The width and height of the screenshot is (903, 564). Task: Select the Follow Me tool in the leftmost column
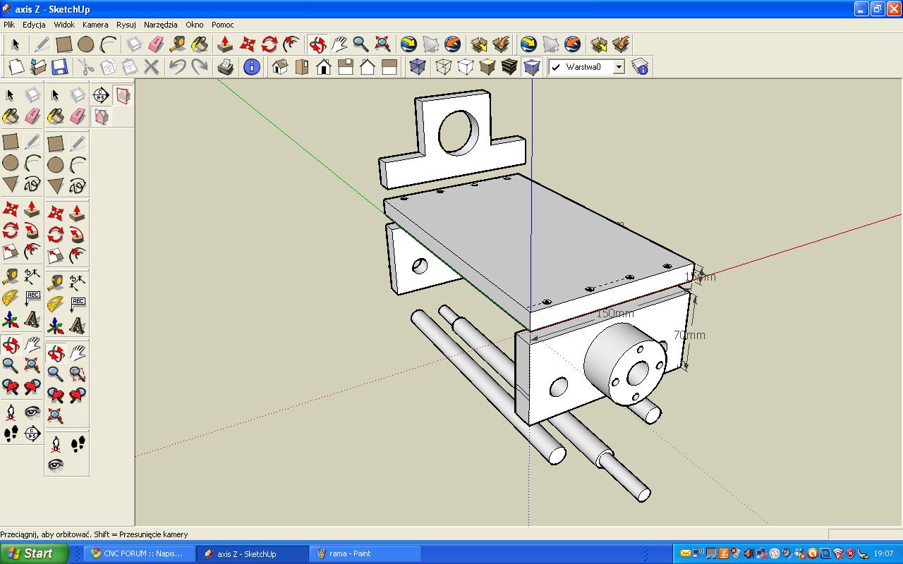pos(32,231)
